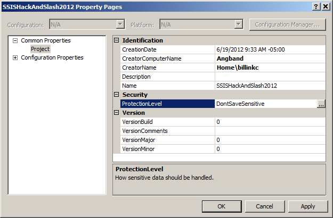Select Configuration Properties label in tree

pyautogui.click(x=52, y=57)
